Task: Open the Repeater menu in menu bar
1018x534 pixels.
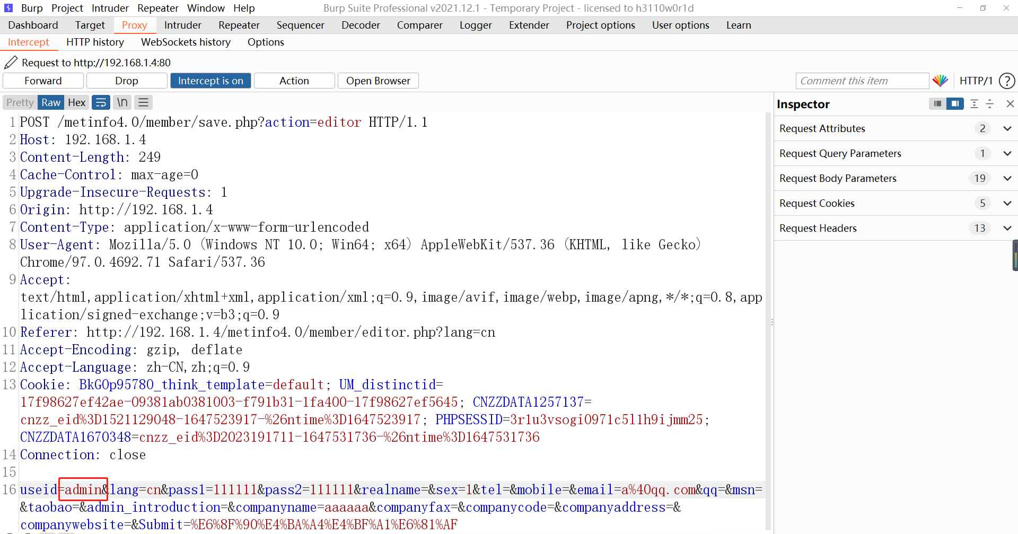Action: pyautogui.click(x=158, y=8)
